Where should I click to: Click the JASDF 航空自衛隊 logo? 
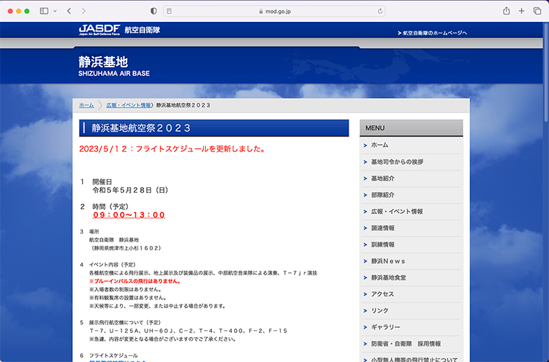(x=119, y=29)
